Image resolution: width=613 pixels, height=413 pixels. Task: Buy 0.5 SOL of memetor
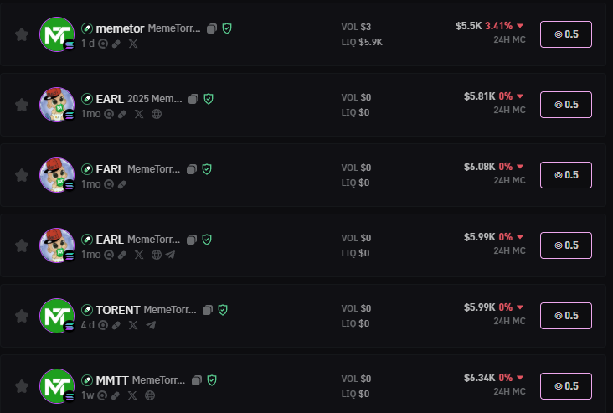tap(566, 34)
